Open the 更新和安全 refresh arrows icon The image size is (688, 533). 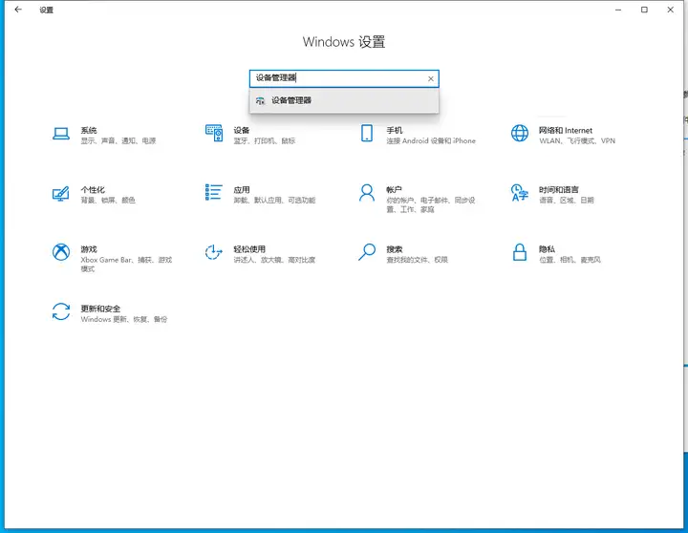[61, 311]
